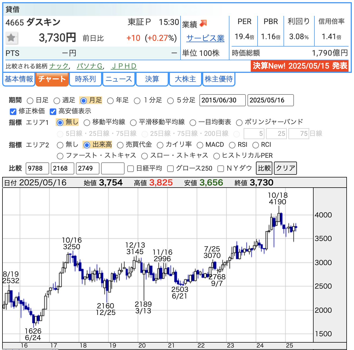Screen dimensions: 354x350
Task: Choose 移動平均線 indicator for area 1
Action: (x=87, y=122)
